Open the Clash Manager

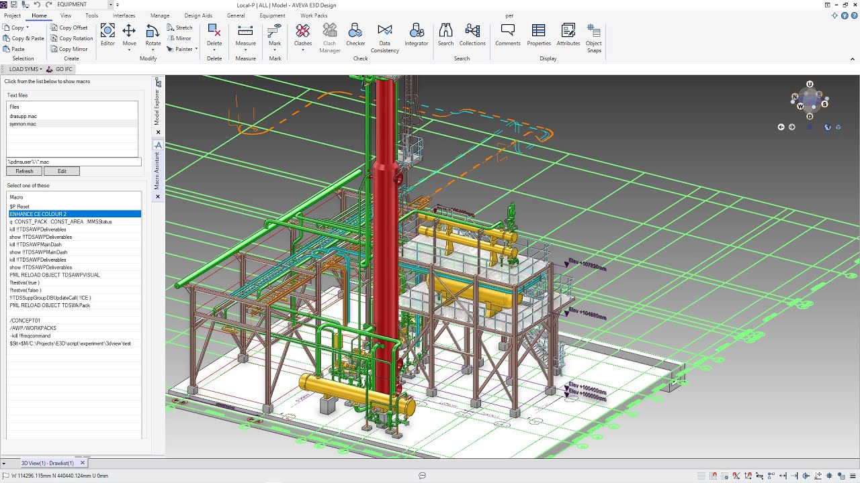click(x=330, y=38)
